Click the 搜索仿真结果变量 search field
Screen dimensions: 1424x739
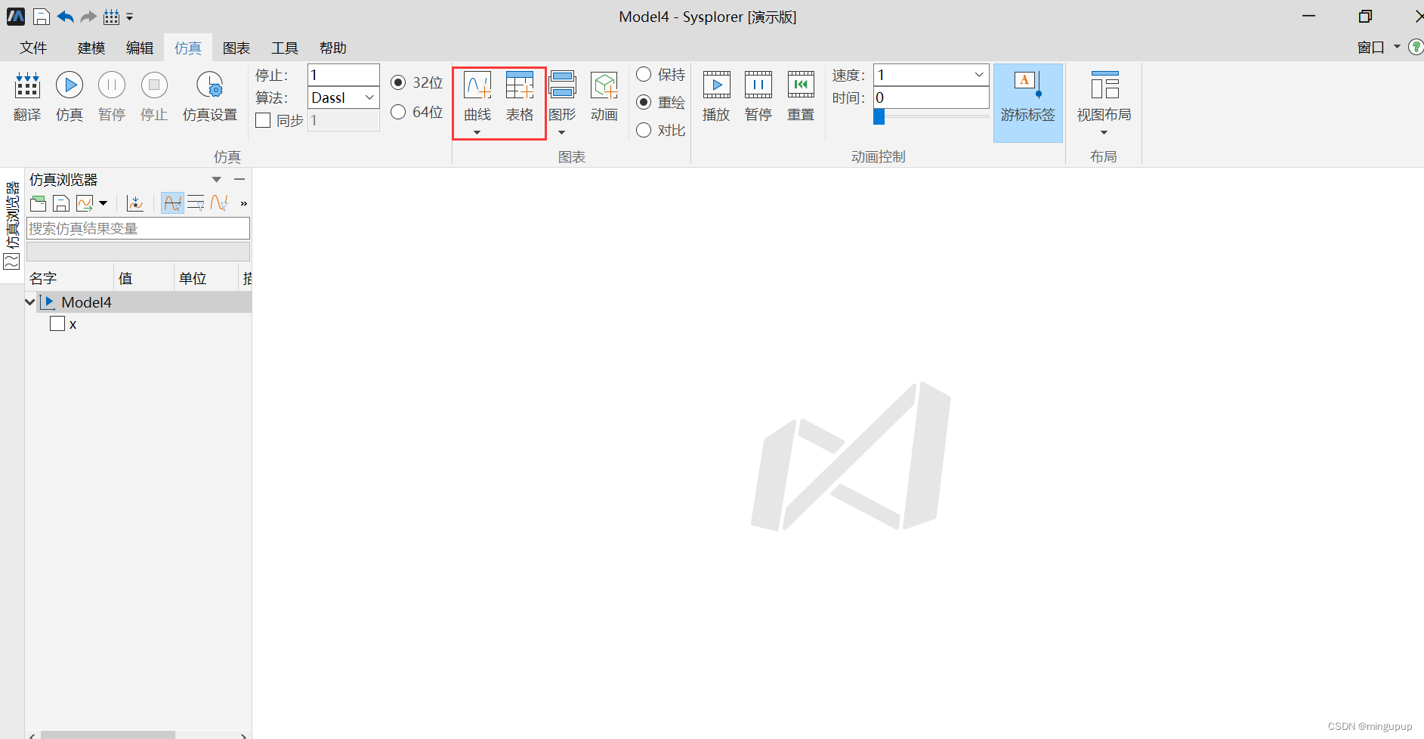pyautogui.click(x=138, y=227)
